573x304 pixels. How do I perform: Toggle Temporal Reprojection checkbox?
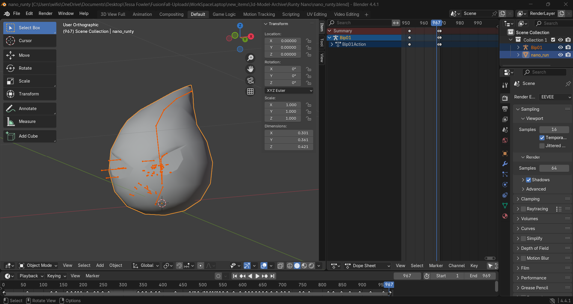coord(542,138)
